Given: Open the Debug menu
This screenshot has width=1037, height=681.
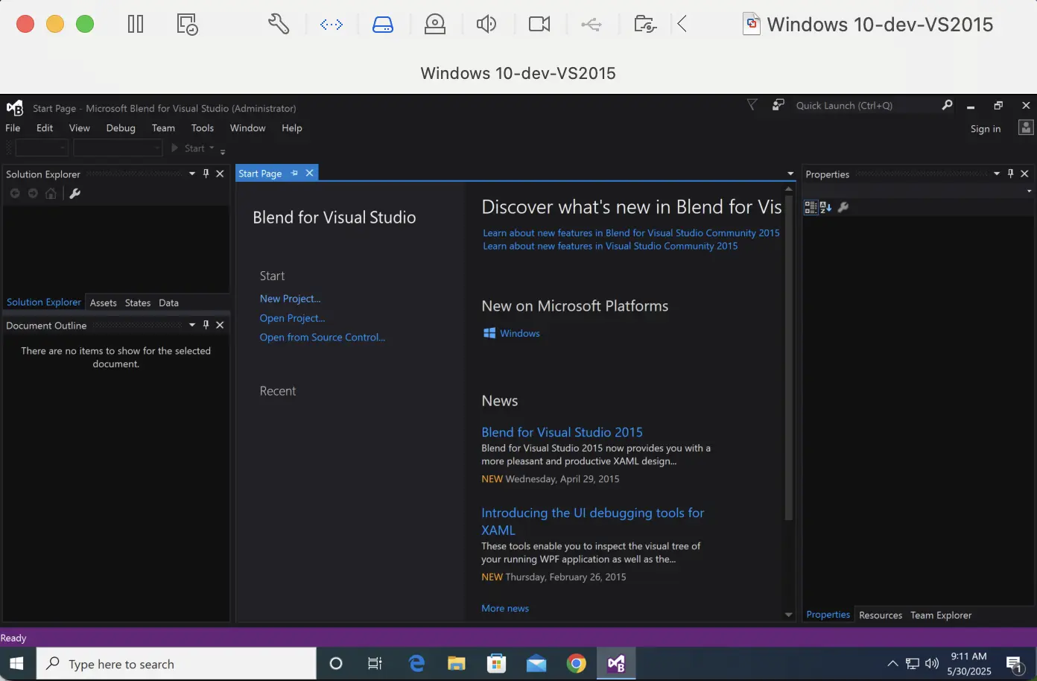Looking at the screenshot, I should (121, 128).
